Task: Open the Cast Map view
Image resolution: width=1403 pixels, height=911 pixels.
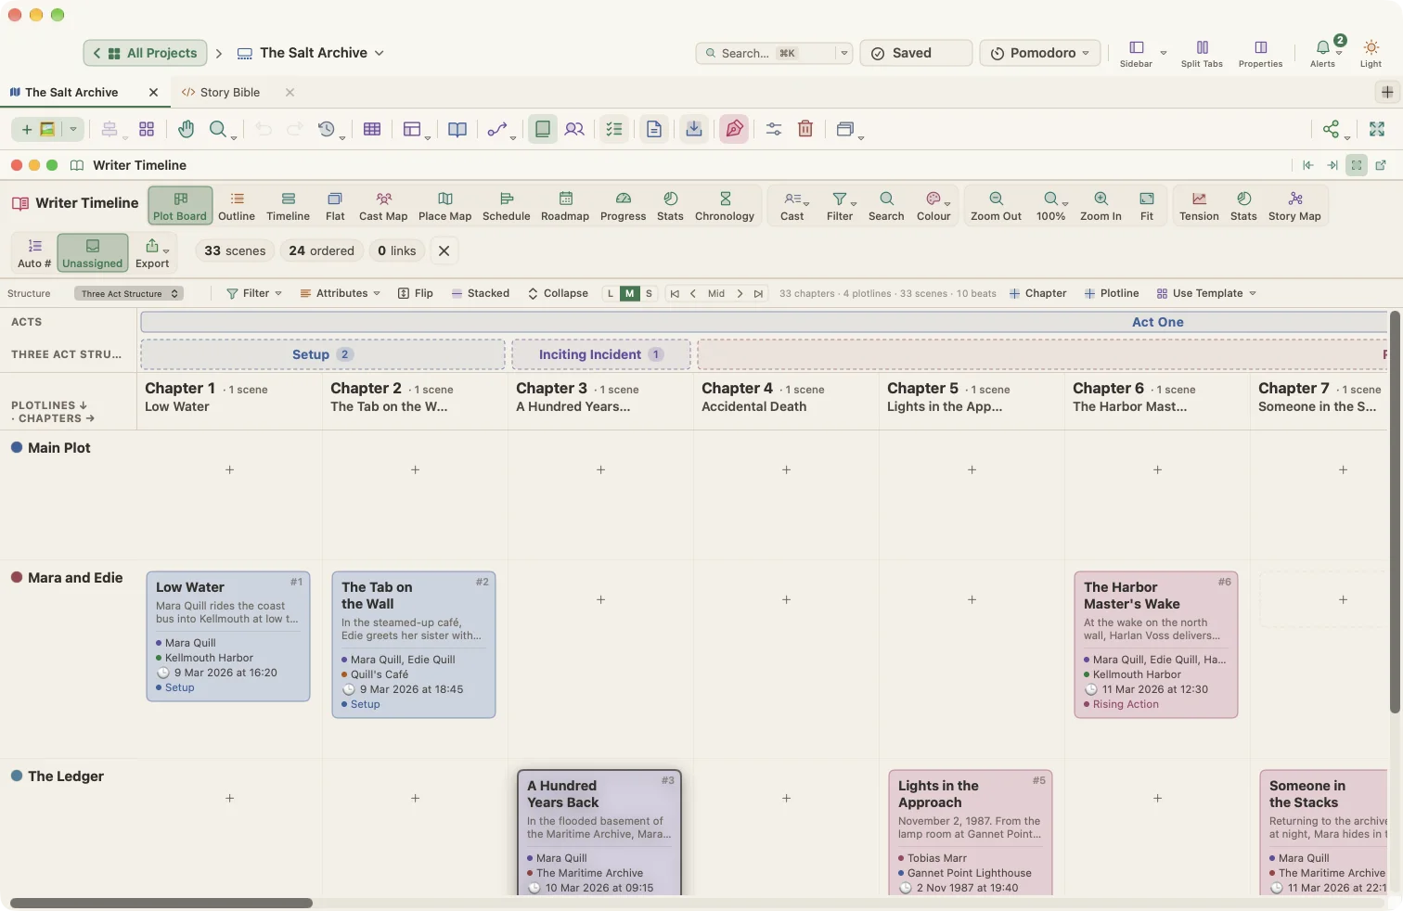Action: pos(383,206)
